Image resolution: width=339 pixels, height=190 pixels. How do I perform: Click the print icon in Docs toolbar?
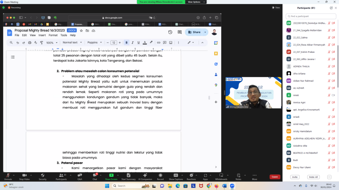pos(29,43)
